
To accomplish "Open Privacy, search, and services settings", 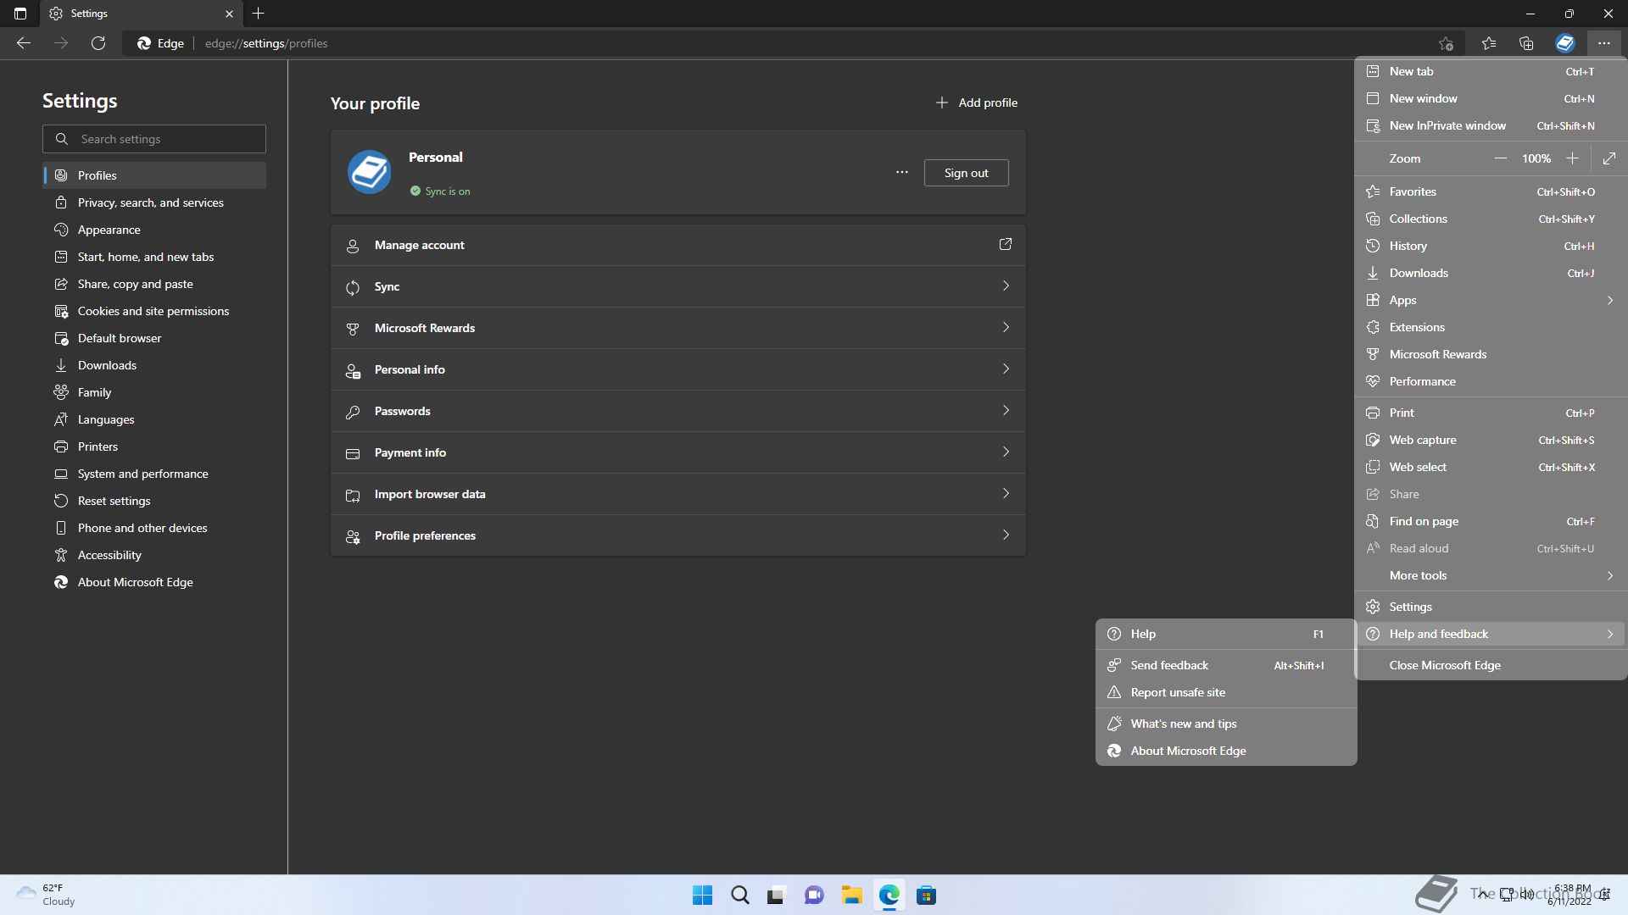I will click(x=154, y=202).
